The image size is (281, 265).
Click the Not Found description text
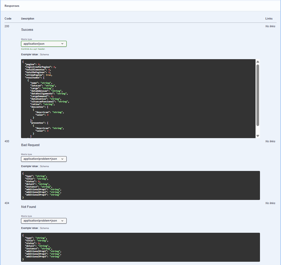tap(28, 207)
